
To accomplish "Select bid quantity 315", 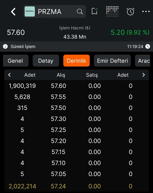I will pyautogui.click(x=22, y=108).
